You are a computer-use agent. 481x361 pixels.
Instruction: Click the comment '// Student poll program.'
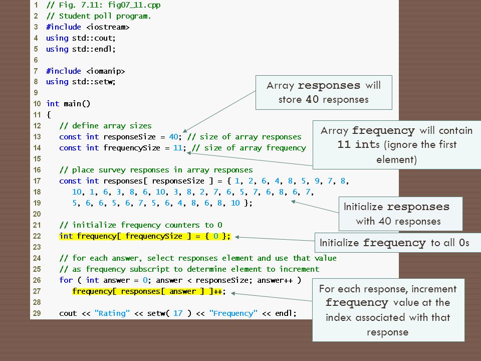99,16
